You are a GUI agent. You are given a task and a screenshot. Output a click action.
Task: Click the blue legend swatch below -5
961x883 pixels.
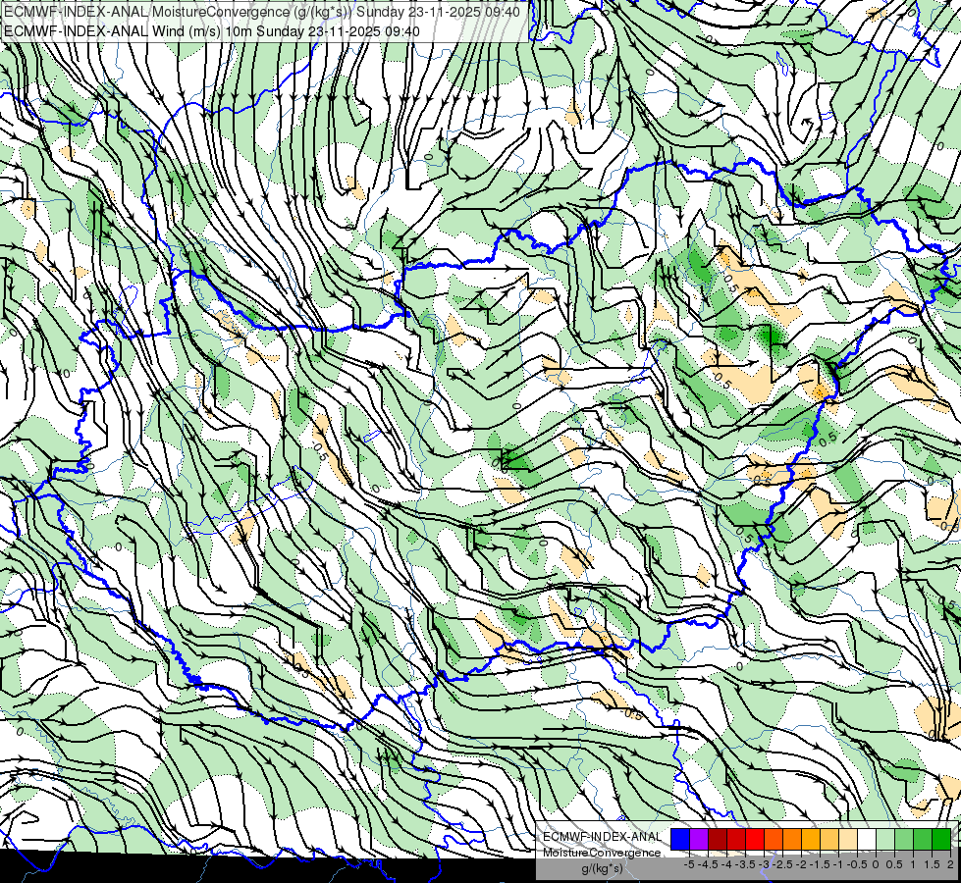tap(680, 839)
